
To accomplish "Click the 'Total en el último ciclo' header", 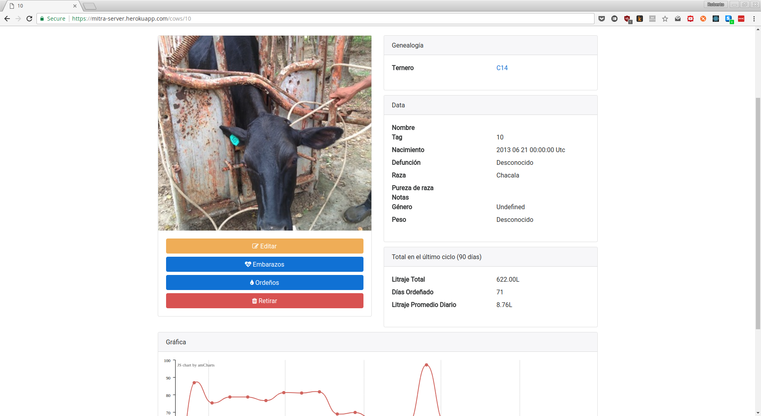I will [490, 257].
